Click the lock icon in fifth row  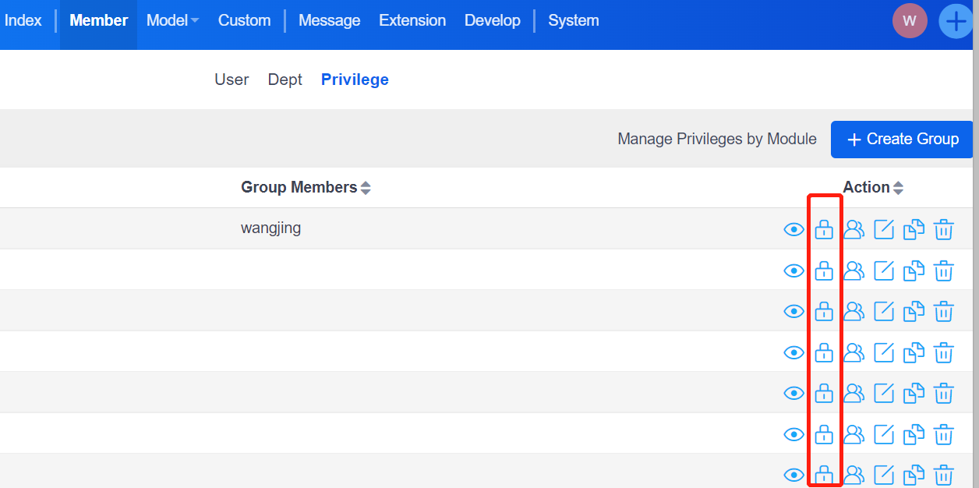(824, 393)
